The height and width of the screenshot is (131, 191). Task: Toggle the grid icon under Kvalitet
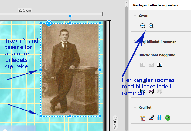pos(159,118)
